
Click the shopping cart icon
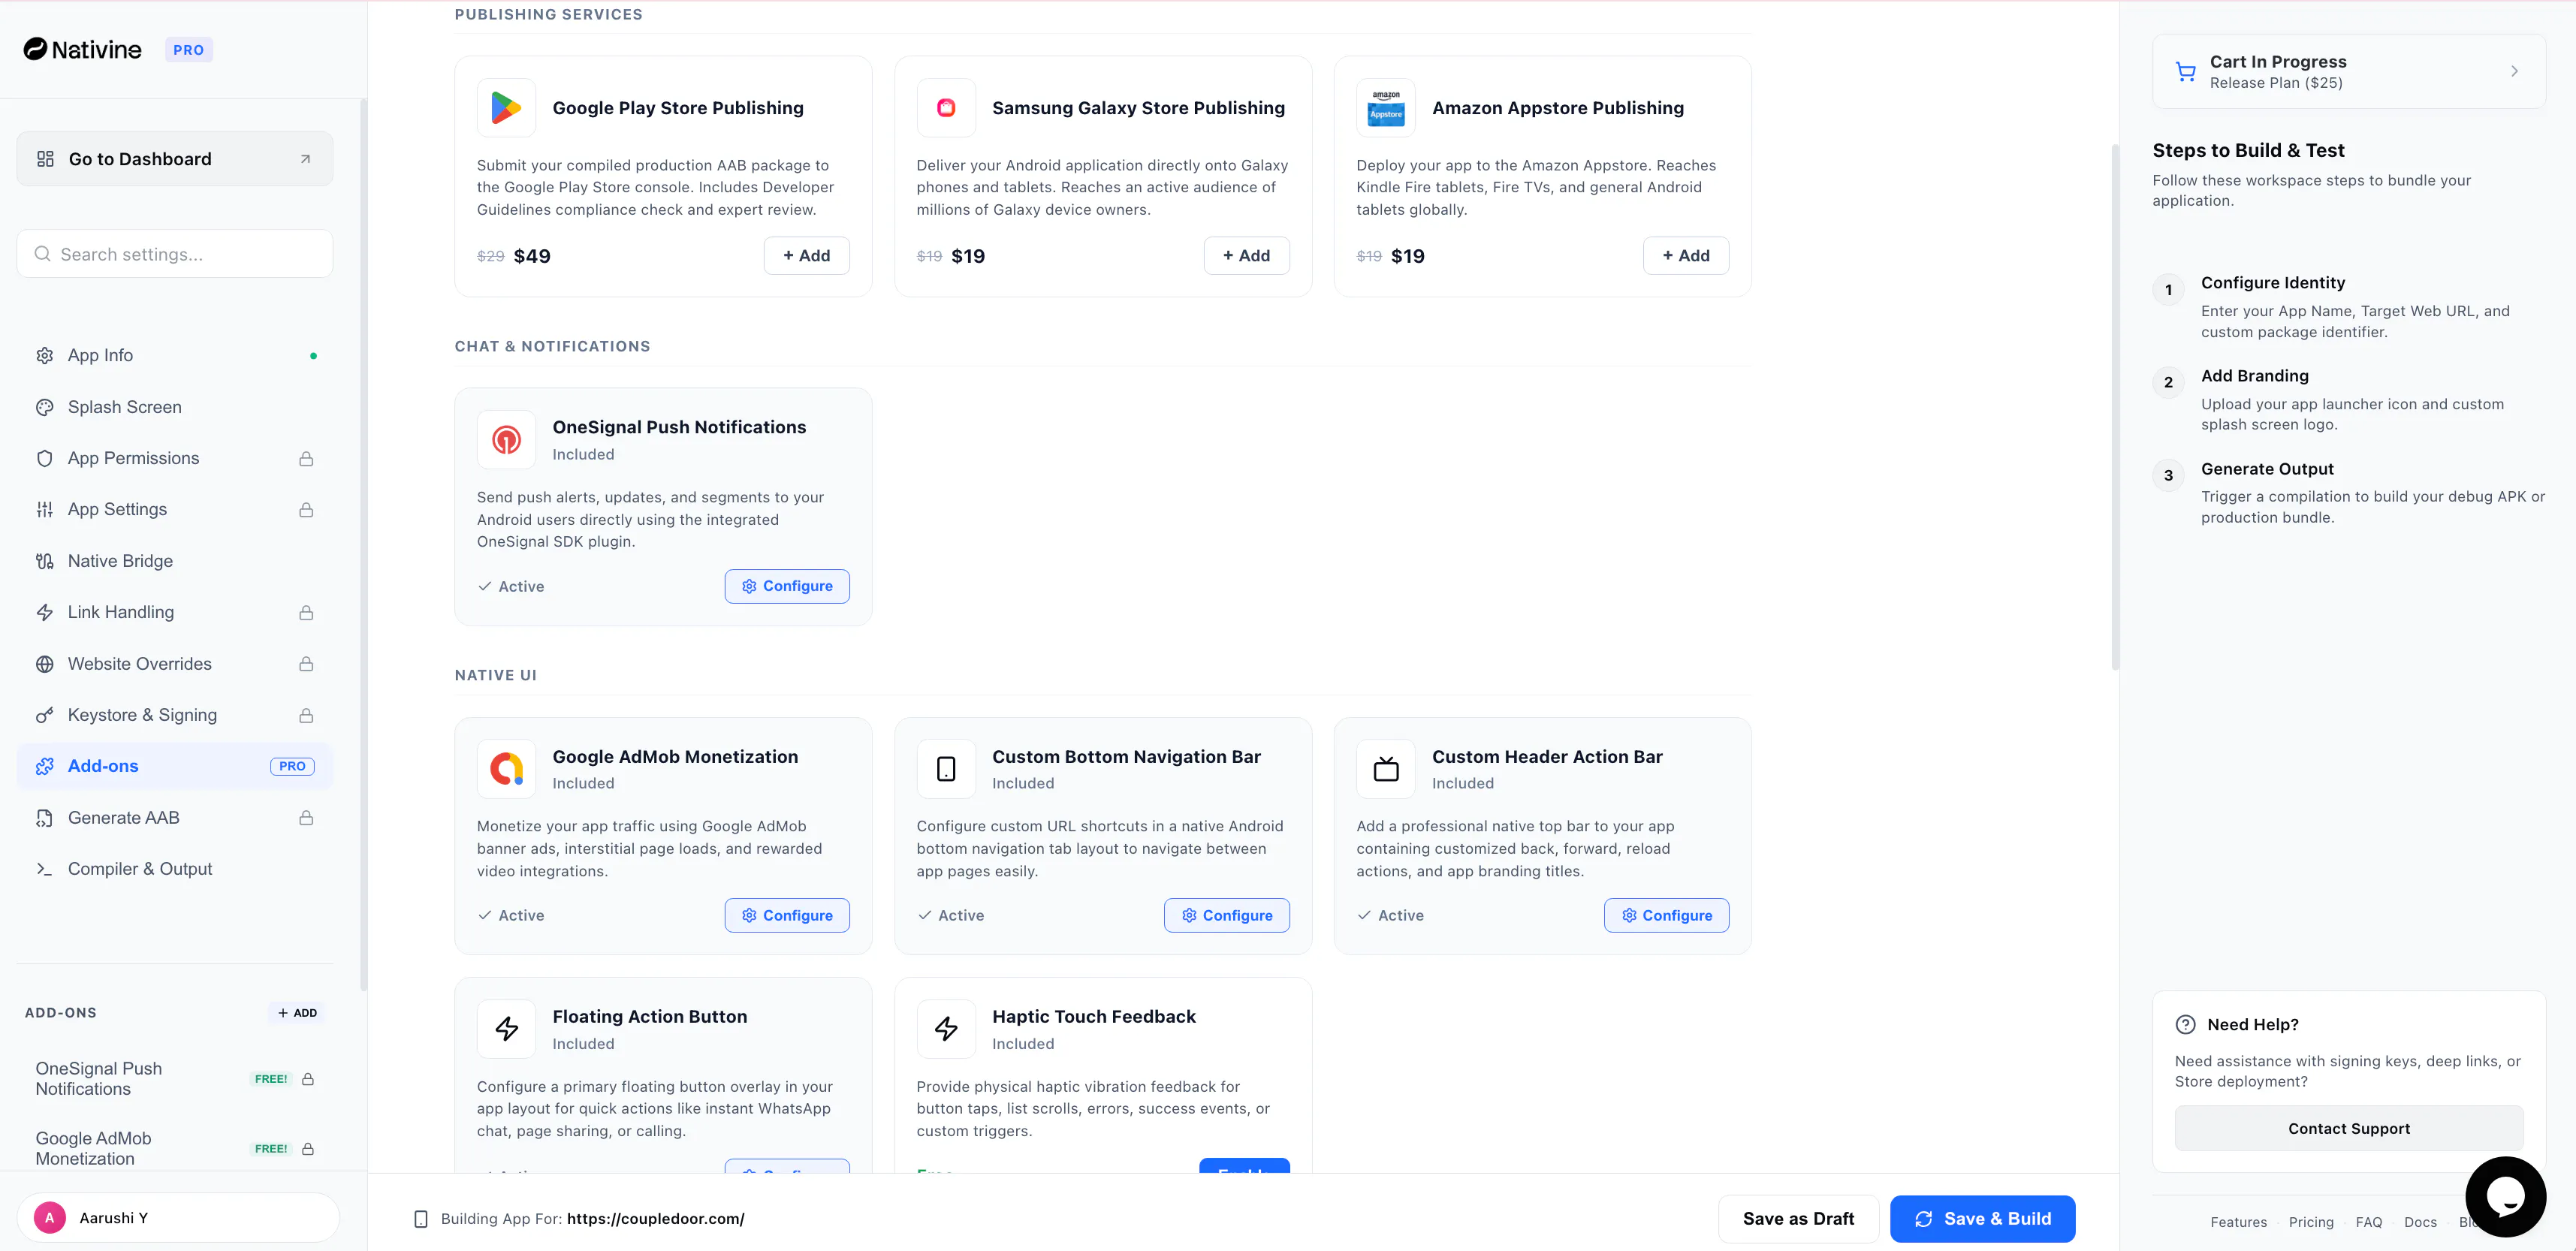click(2185, 72)
